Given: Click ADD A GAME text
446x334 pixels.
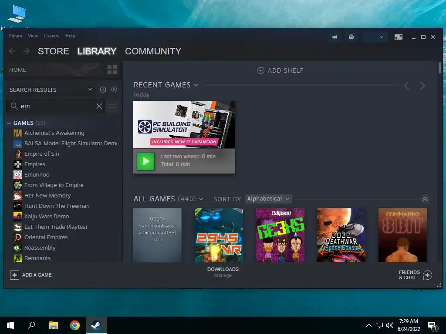Looking at the screenshot, I should (x=37, y=275).
